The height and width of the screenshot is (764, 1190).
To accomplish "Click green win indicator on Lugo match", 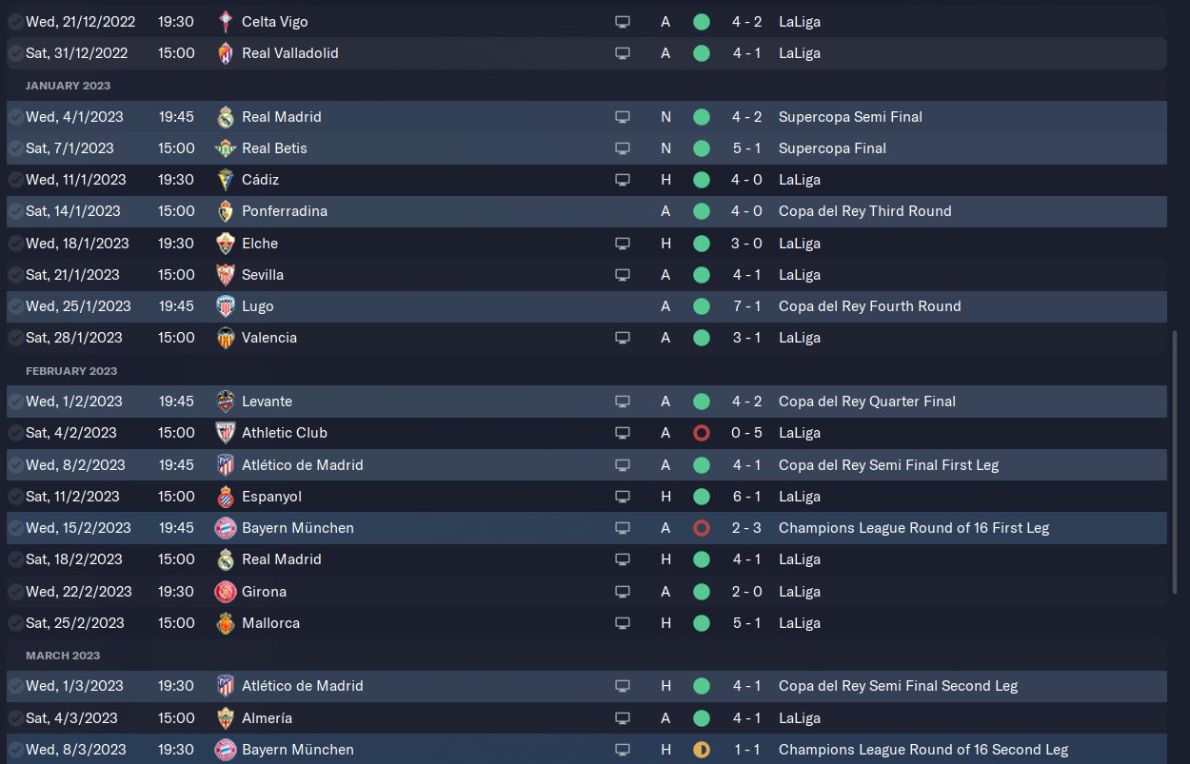I will click(x=702, y=306).
